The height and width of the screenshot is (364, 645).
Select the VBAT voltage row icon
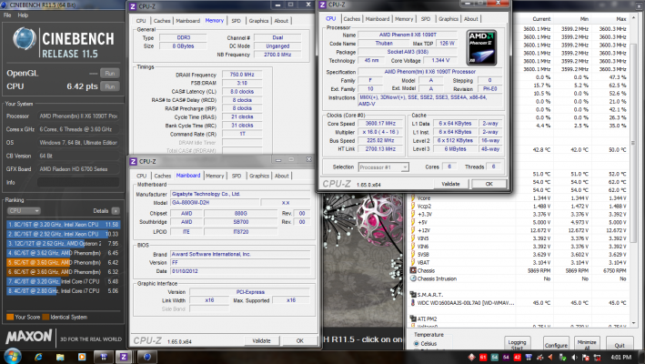pyautogui.click(x=413, y=262)
